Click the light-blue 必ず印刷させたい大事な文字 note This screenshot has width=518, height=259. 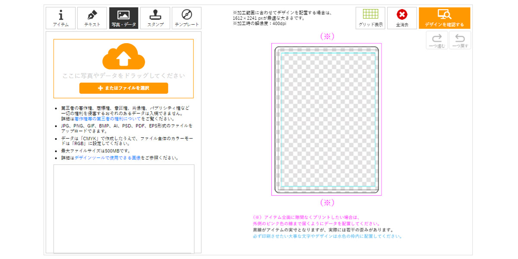[328, 236]
